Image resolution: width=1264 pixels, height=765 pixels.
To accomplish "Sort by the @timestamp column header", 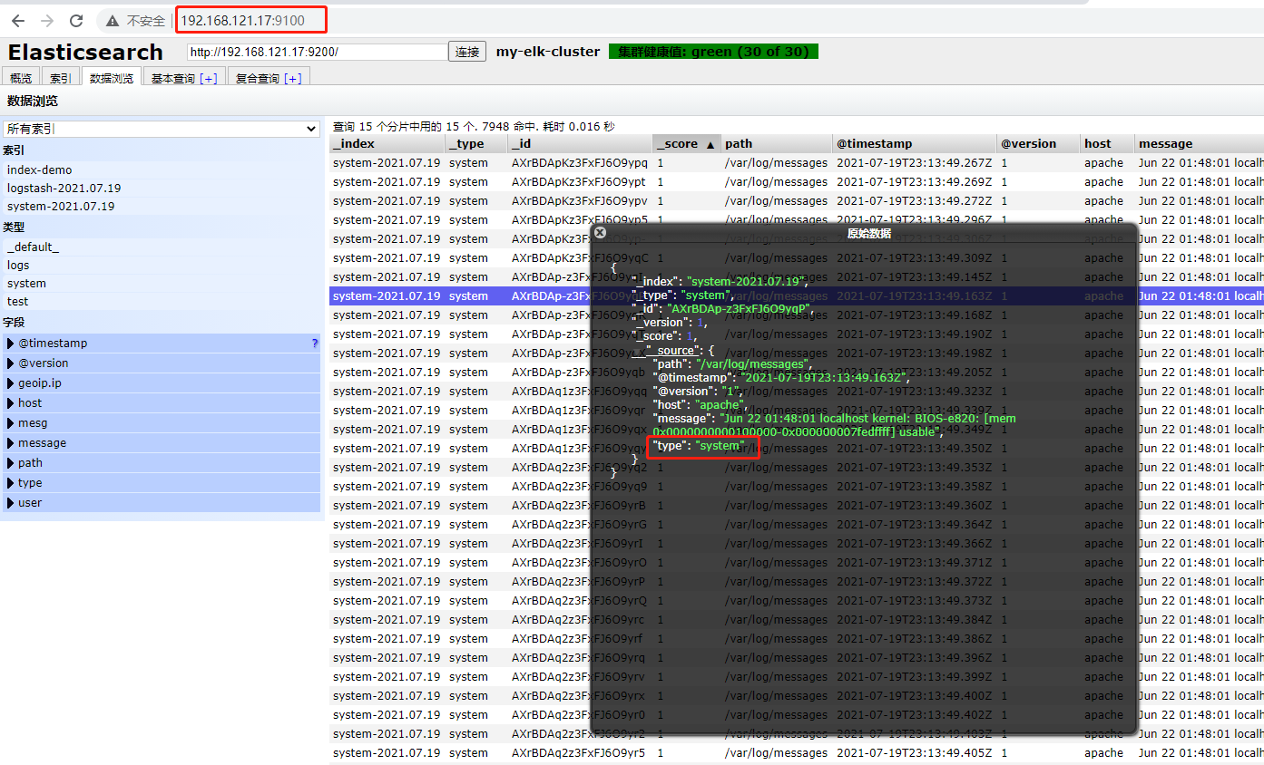I will (x=915, y=143).
